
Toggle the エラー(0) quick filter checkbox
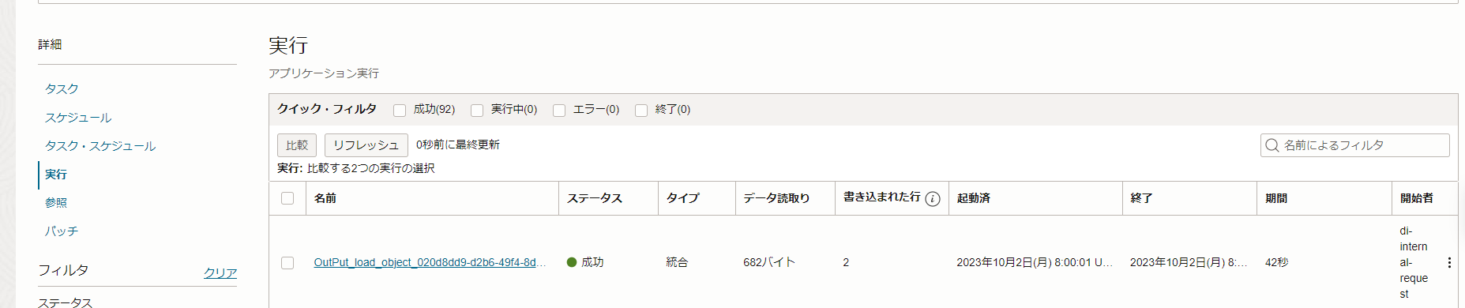click(x=559, y=111)
